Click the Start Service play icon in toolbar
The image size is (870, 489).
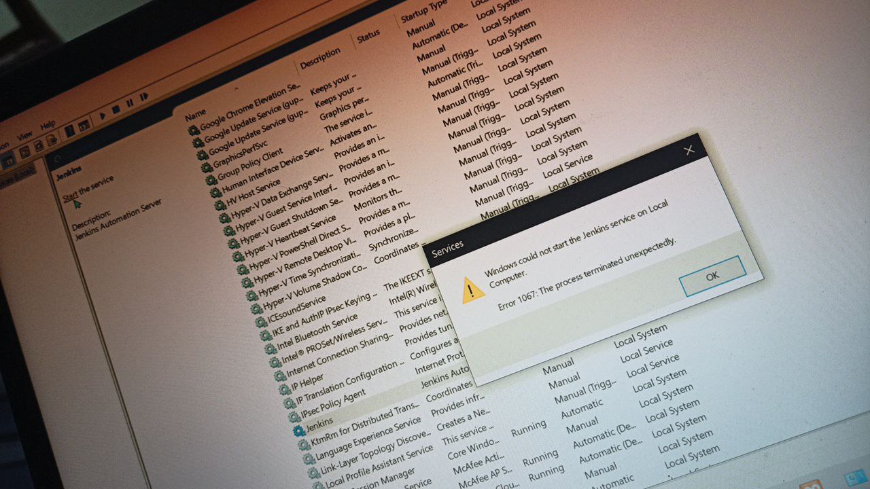[103, 116]
